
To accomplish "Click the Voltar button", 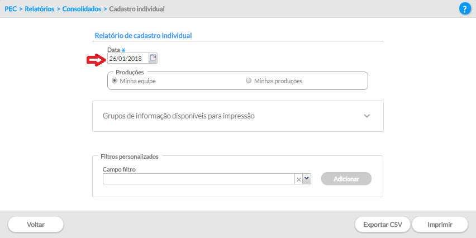I will (36, 225).
